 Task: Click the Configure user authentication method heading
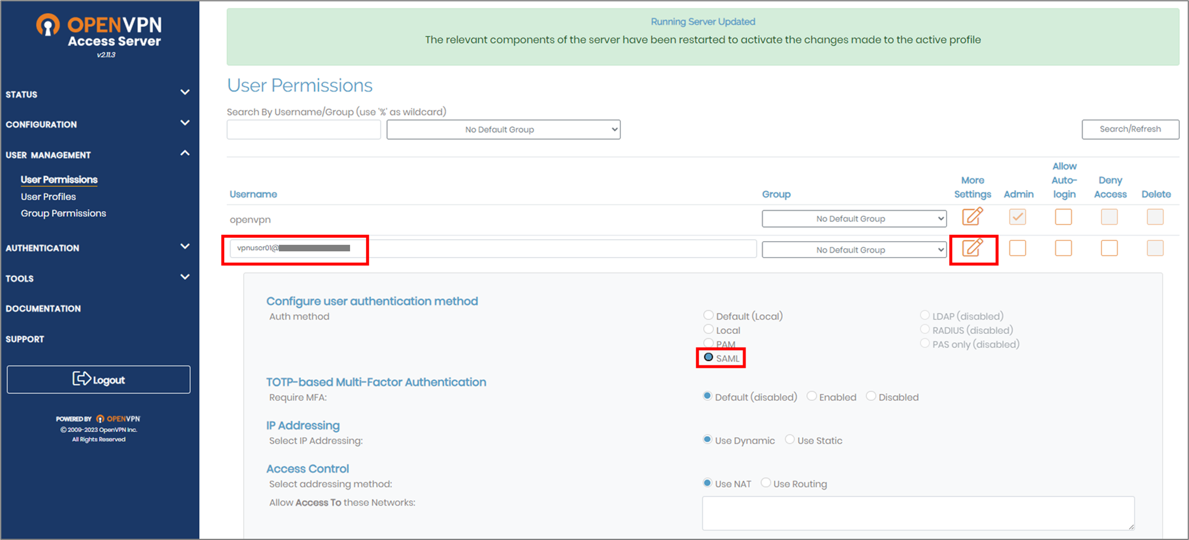372,301
